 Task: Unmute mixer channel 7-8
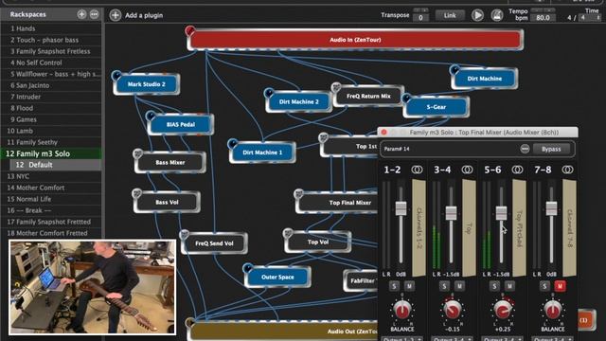coord(560,286)
